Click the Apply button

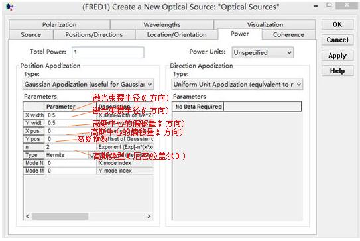pos(337,56)
